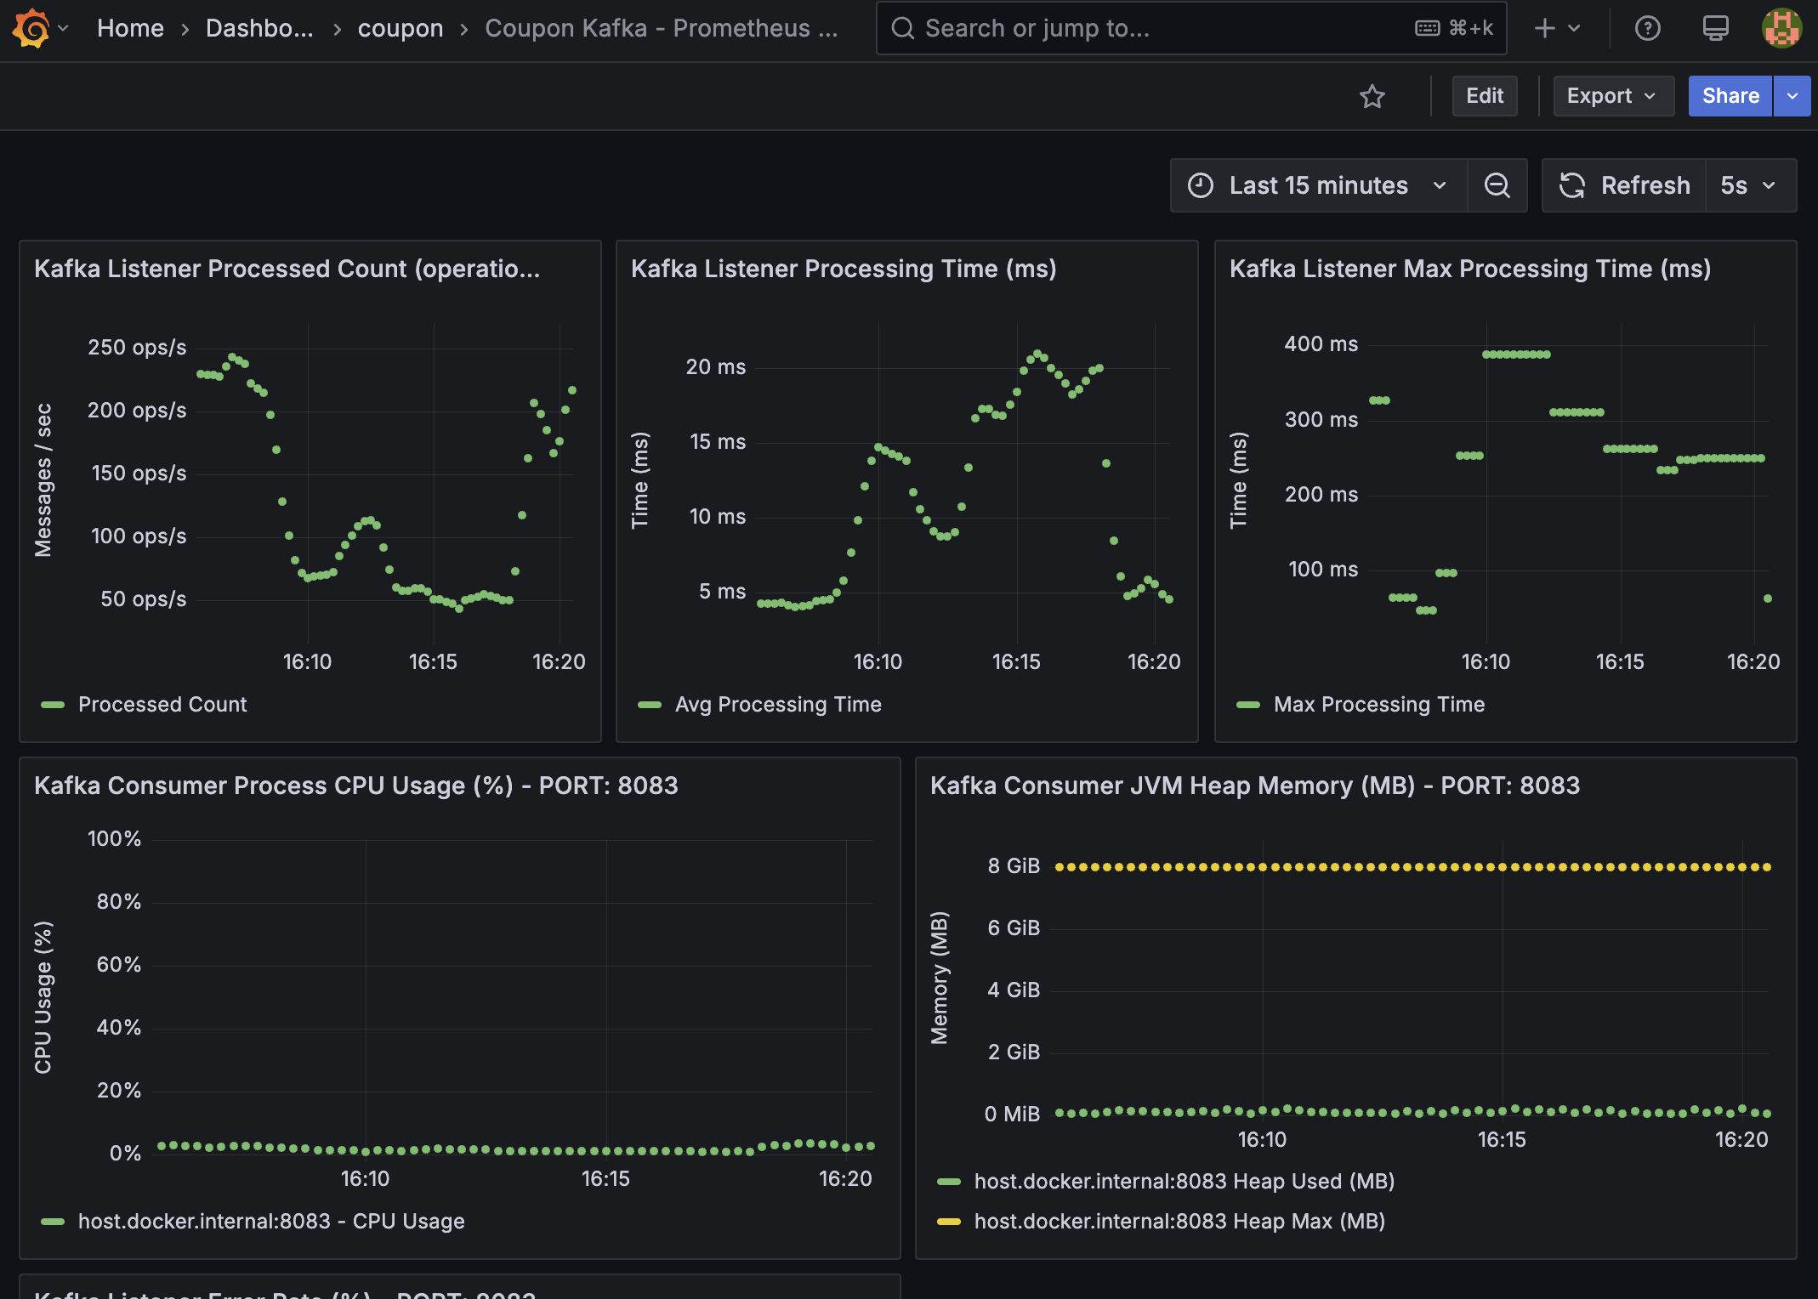Click the Share button

1730,96
